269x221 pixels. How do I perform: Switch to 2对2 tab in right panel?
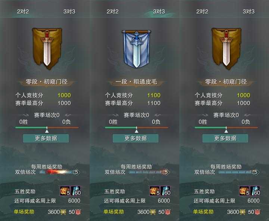click(202, 12)
